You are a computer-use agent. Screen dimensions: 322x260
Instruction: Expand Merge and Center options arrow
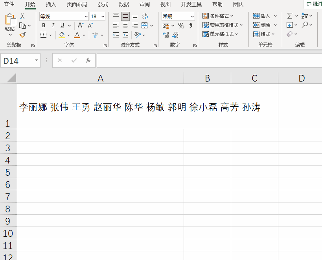click(x=151, y=26)
